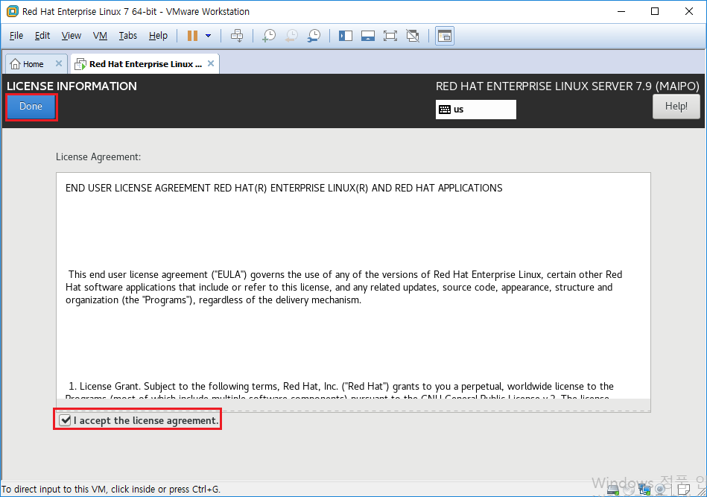The image size is (707, 497).
Task: Click the console view toolbar icon
Action: click(x=445, y=36)
